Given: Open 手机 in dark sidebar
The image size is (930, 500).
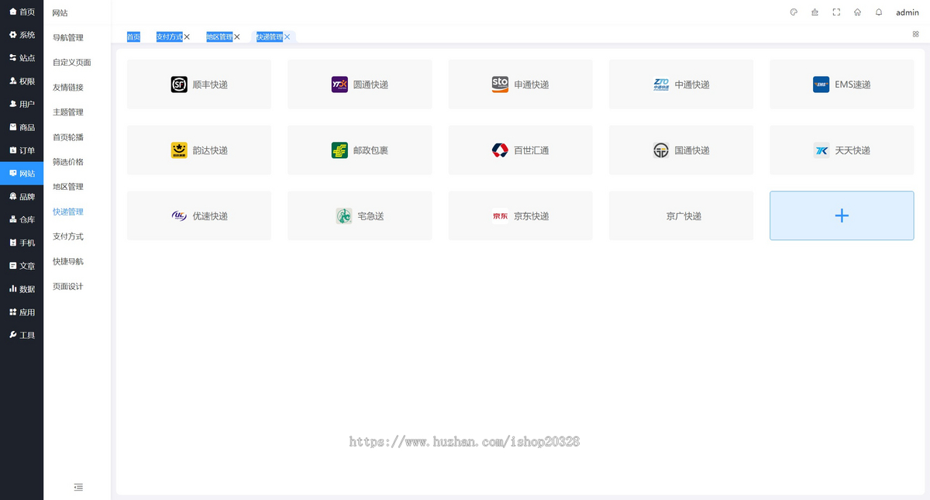Looking at the screenshot, I should (x=22, y=243).
